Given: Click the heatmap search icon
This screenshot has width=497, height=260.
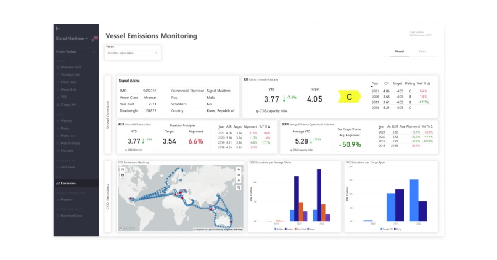Looking at the screenshot, I should [239, 188].
